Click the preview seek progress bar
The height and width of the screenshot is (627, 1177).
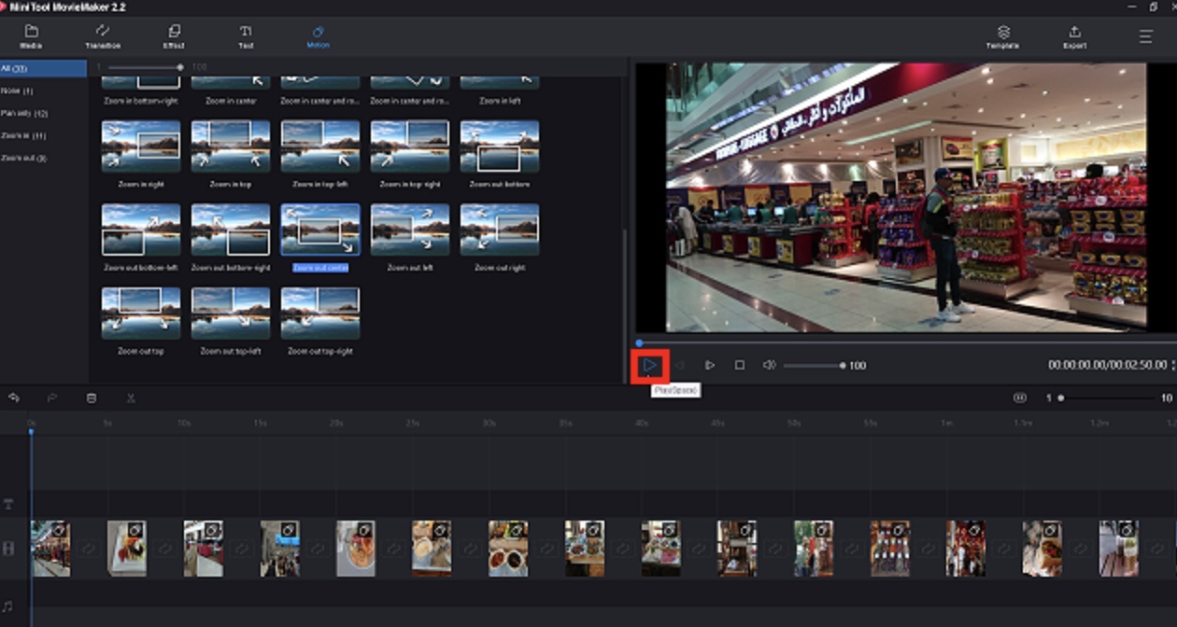(x=904, y=342)
